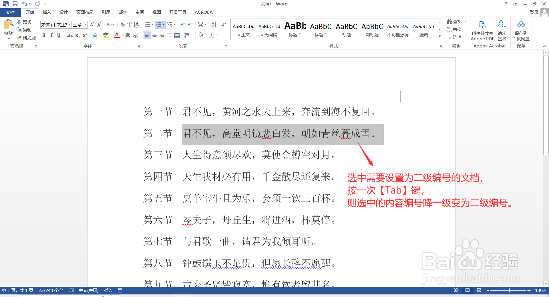Click the zoom slider handle
Image resolution: width=549 pixels, height=297 pixels.
(509, 290)
